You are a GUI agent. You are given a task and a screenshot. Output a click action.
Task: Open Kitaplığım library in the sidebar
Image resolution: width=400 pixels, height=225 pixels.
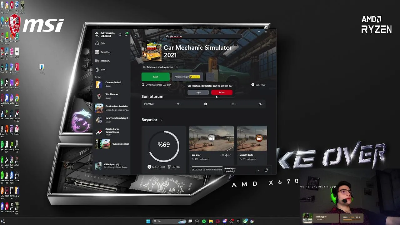coord(112,61)
